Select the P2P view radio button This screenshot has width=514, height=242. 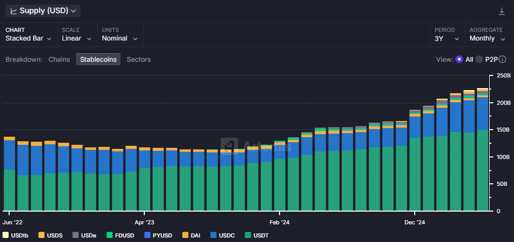[x=479, y=59]
